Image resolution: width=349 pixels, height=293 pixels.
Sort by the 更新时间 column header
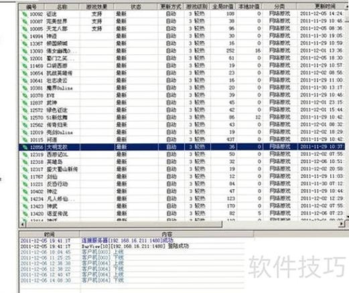point(323,7)
